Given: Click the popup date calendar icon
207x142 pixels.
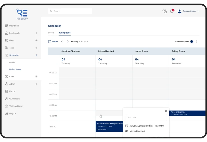Looking at the screenshot, I should 127,126.
